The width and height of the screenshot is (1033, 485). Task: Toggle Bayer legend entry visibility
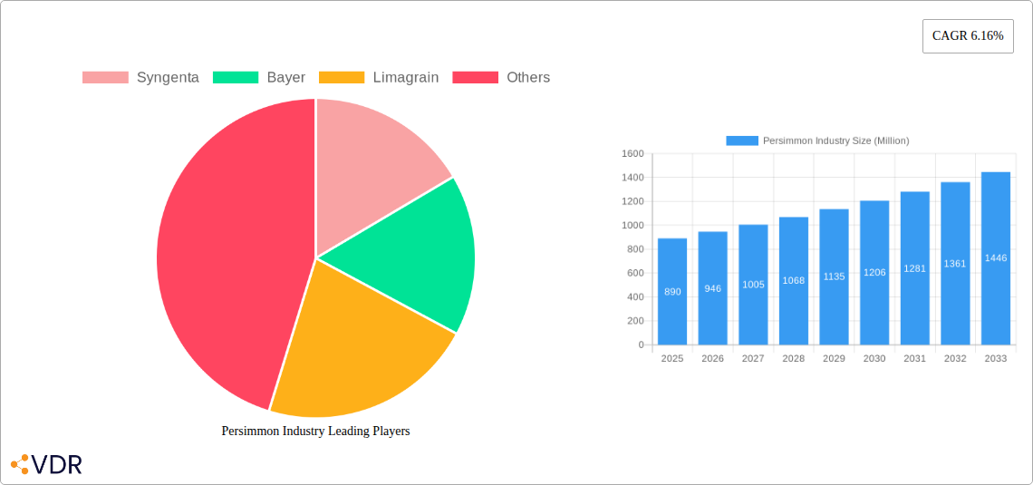[x=285, y=78]
